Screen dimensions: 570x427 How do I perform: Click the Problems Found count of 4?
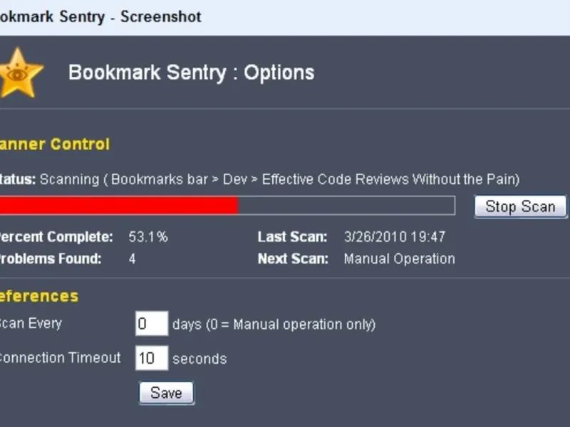(x=133, y=259)
